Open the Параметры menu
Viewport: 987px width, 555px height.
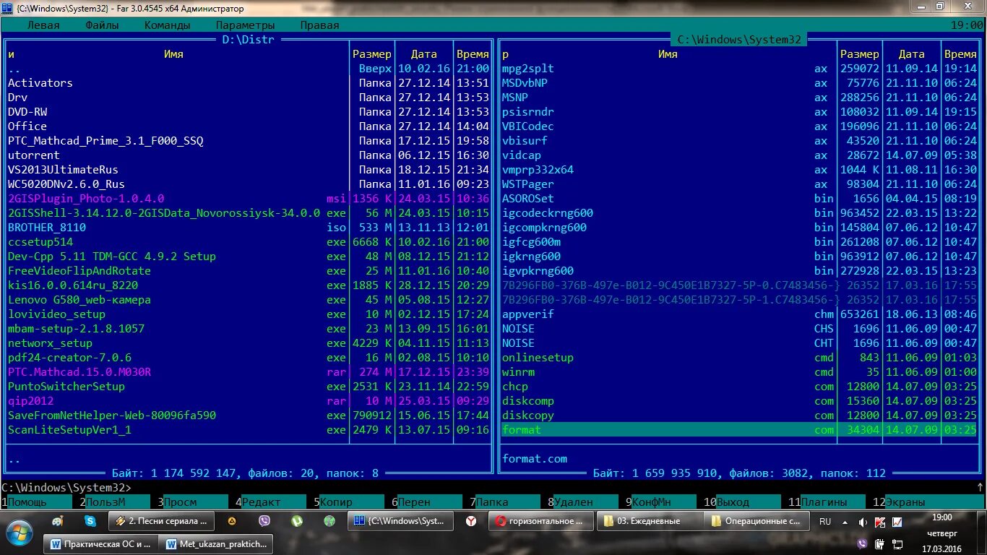coord(245,25)
